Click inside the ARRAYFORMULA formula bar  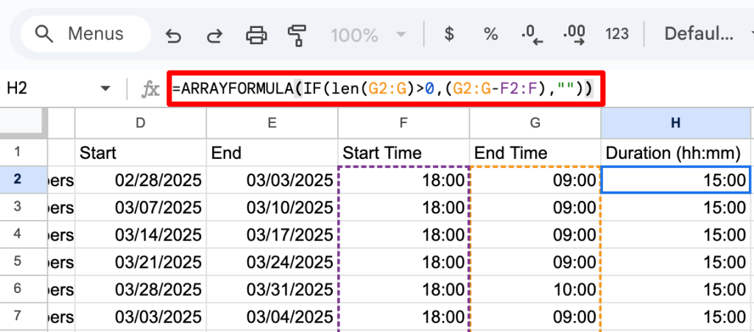click(x=386, y=89)
